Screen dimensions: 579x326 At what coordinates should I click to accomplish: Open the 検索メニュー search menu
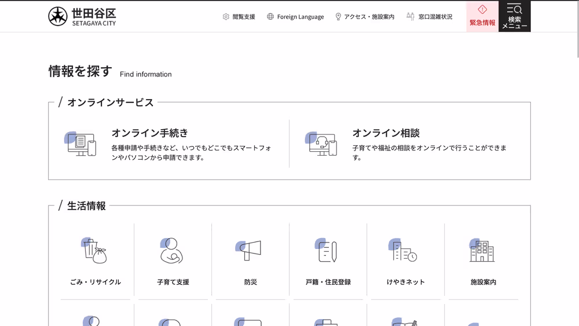(514, 16)
